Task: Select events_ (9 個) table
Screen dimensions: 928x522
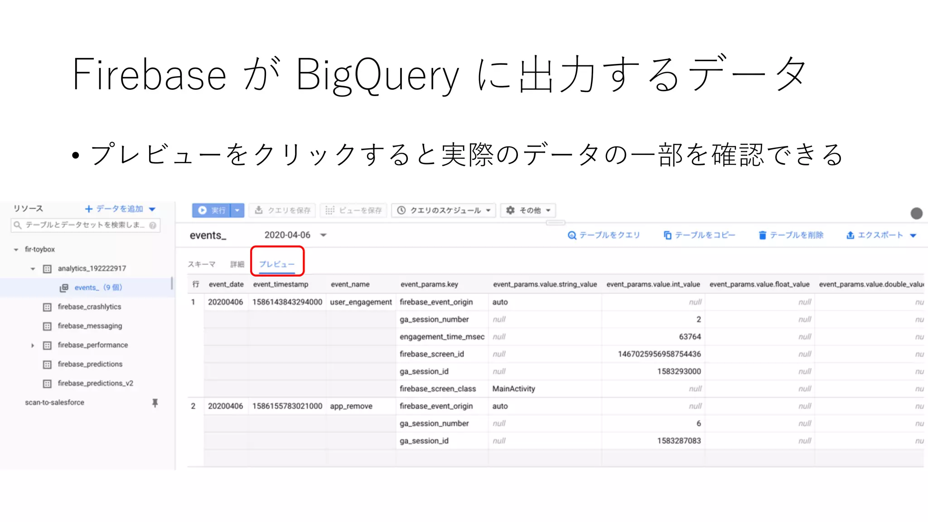Action: [98, 288]
